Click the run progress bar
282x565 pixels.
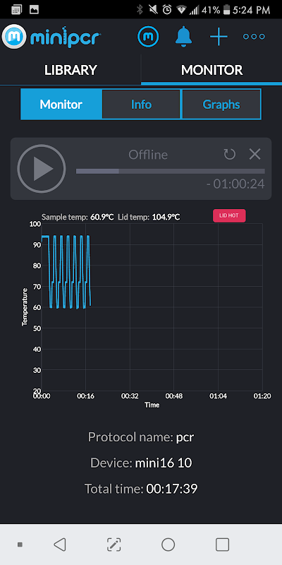pos(171,171)
